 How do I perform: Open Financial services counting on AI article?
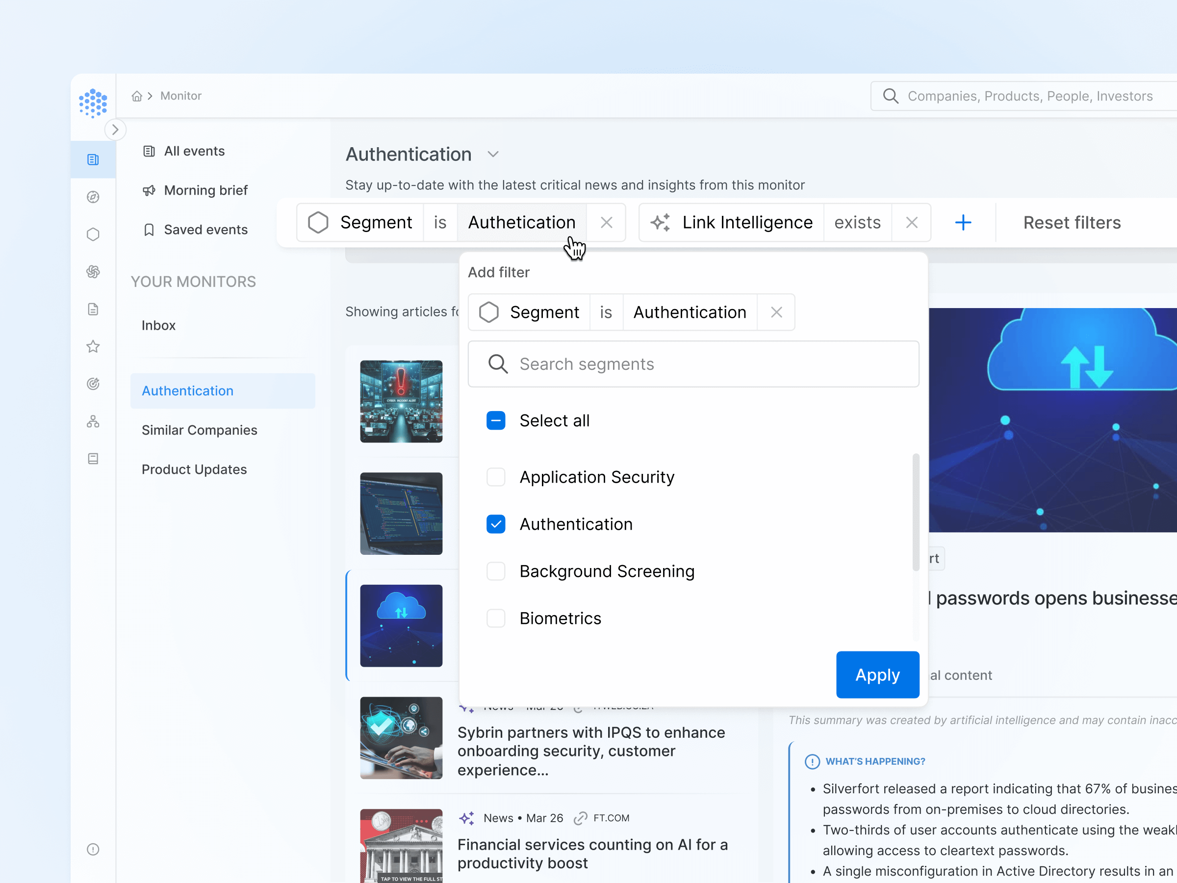coord(593,854)
